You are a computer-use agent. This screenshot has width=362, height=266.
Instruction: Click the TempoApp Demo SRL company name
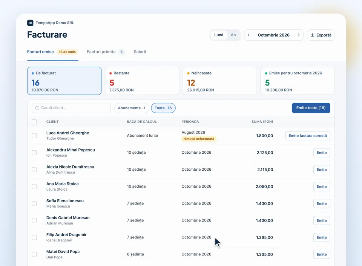tap(55, 23)
